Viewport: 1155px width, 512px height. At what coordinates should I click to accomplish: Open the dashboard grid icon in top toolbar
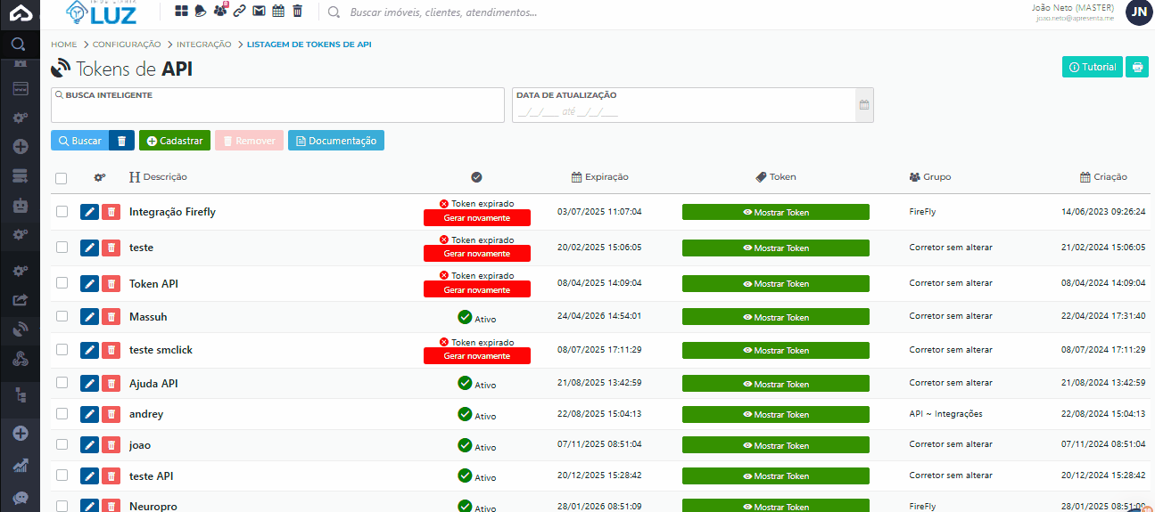182,11
